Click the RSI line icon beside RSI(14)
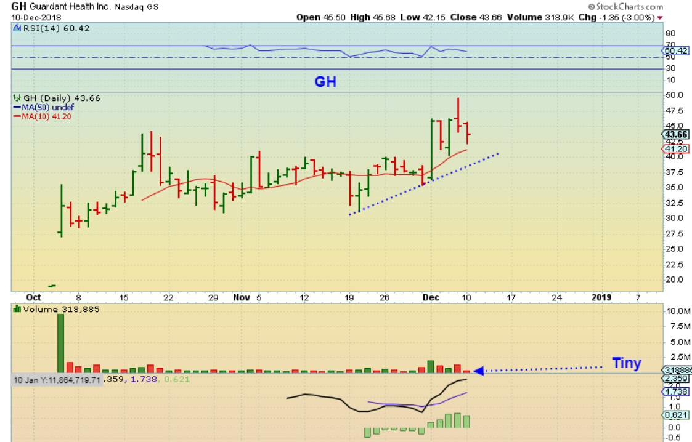Image resolution: width=692 pixels, height=442 pixels. [x=17, y=28]
